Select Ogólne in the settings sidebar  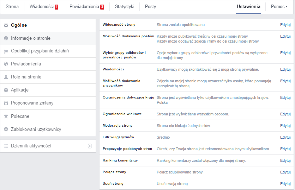click(48, 25)
